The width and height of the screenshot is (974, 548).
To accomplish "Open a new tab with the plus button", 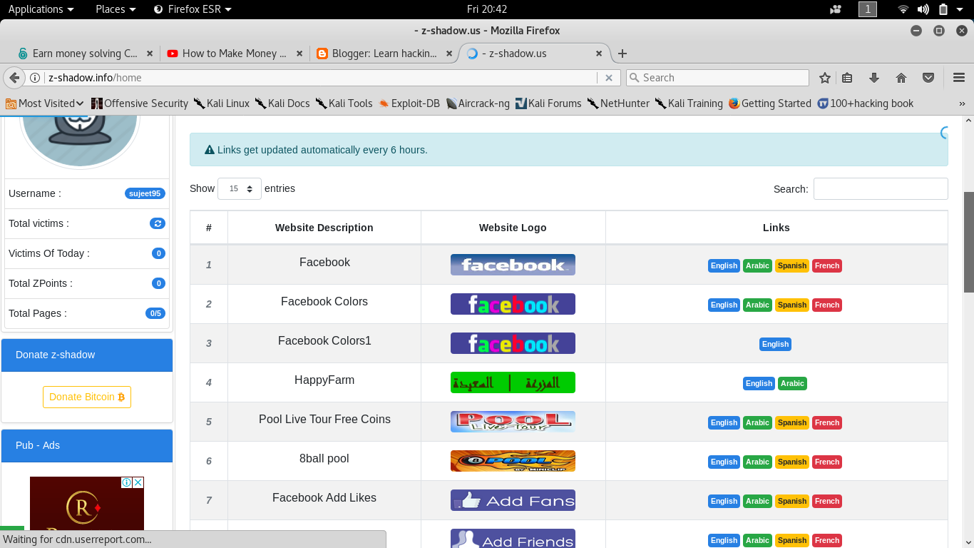I will tap(622, 54).
